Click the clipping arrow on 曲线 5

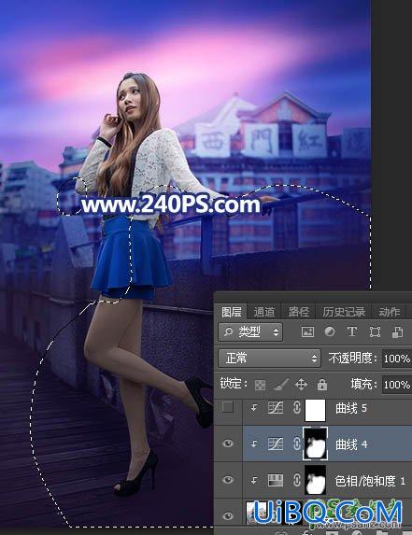pyautogui.click(x=254, y=407)
